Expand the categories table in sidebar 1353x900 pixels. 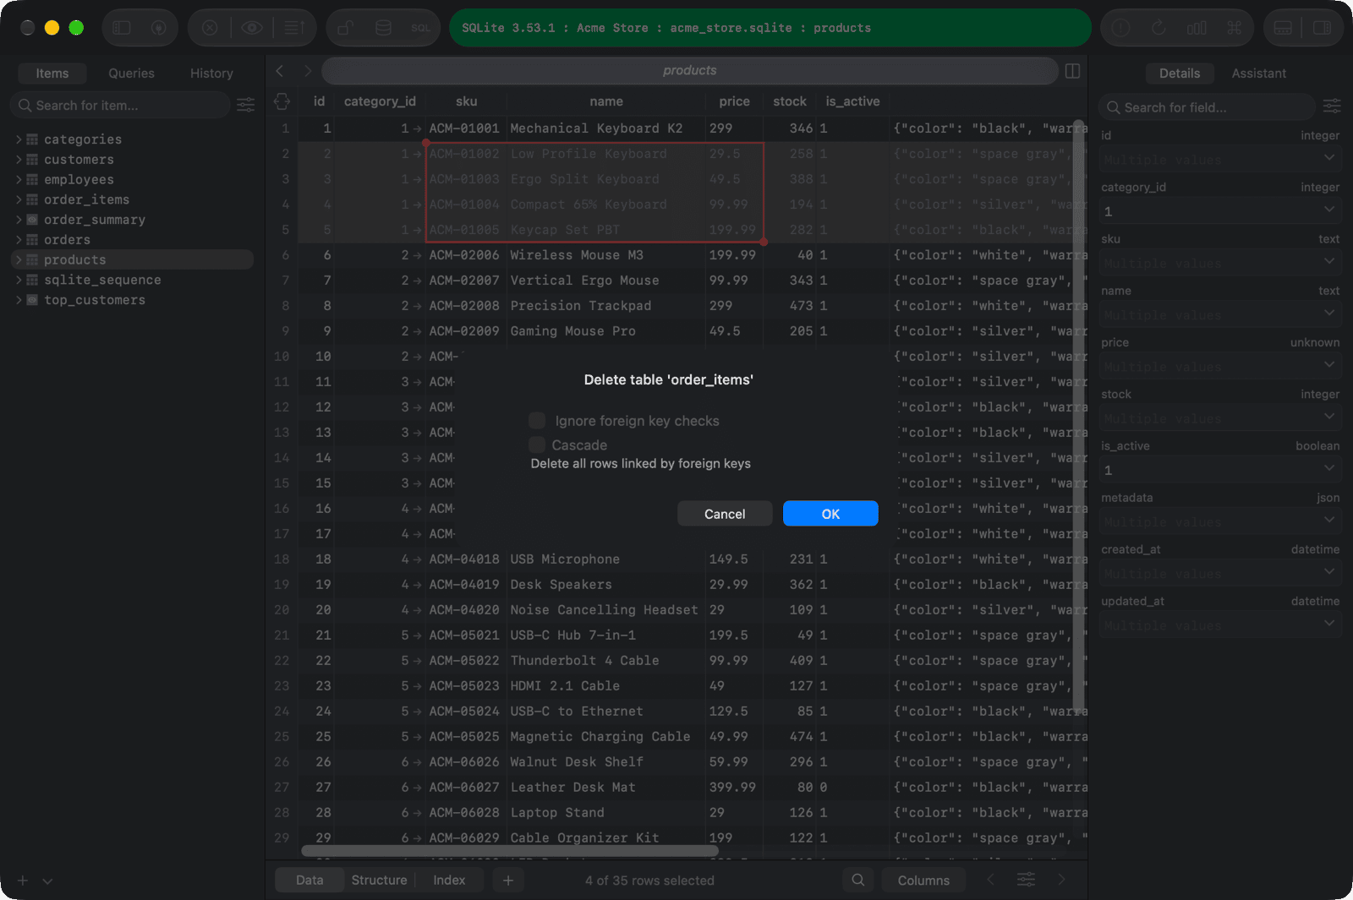19,139
